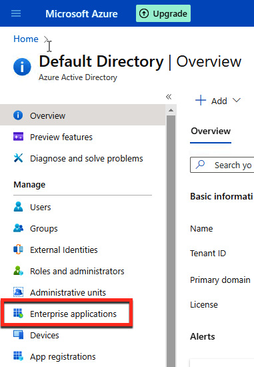
Task: Click the Users person icon
Action: (18, 207)
